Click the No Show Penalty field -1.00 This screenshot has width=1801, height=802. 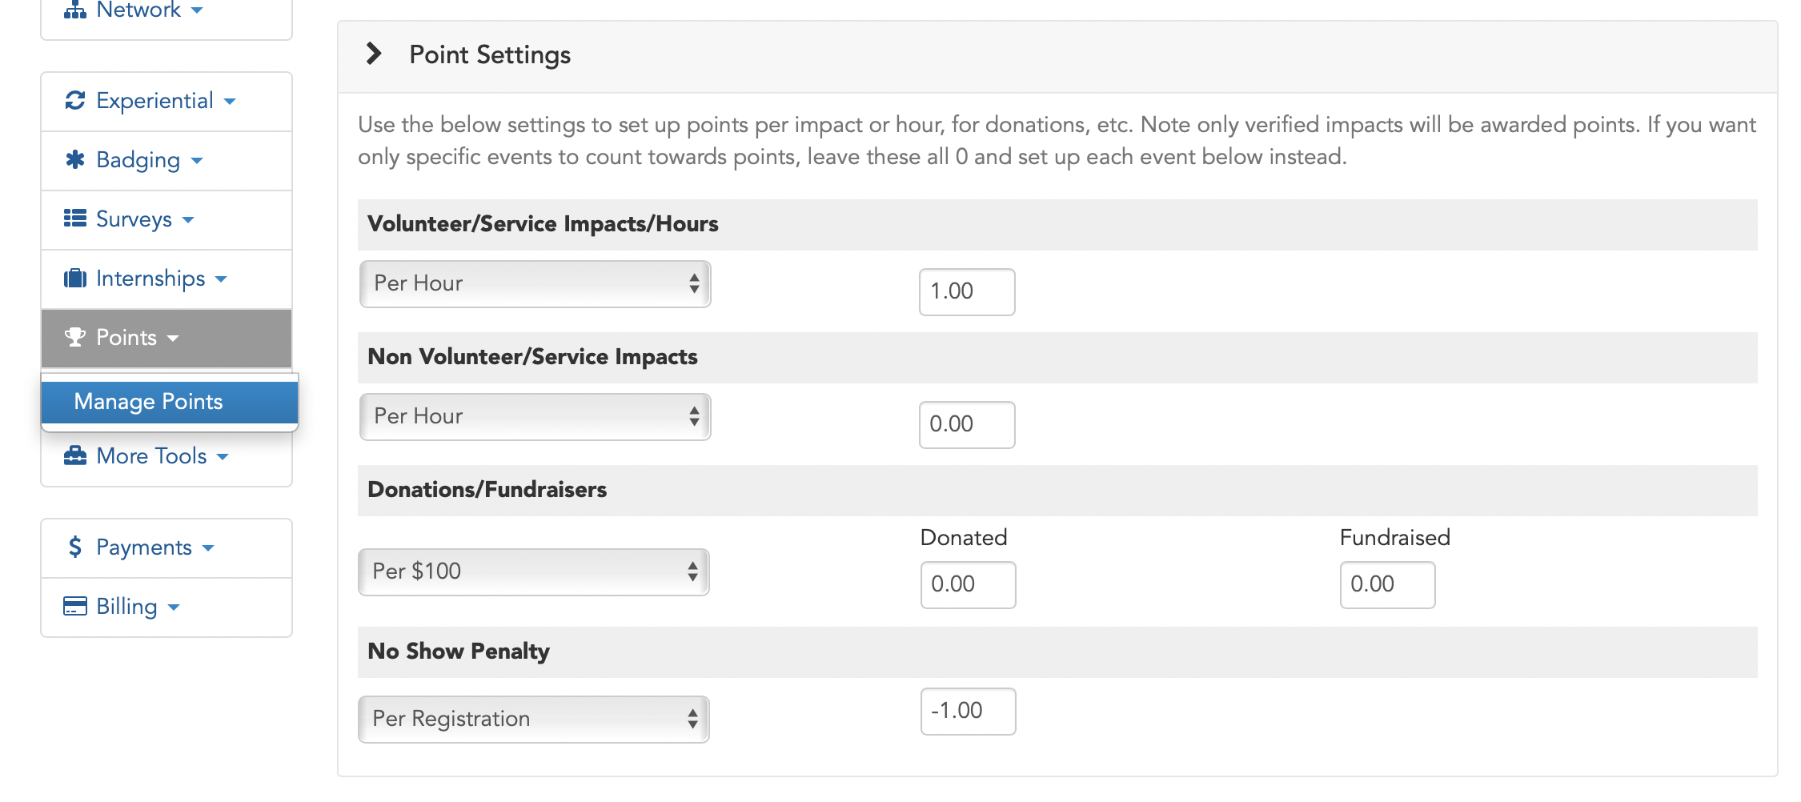[969, 711]
